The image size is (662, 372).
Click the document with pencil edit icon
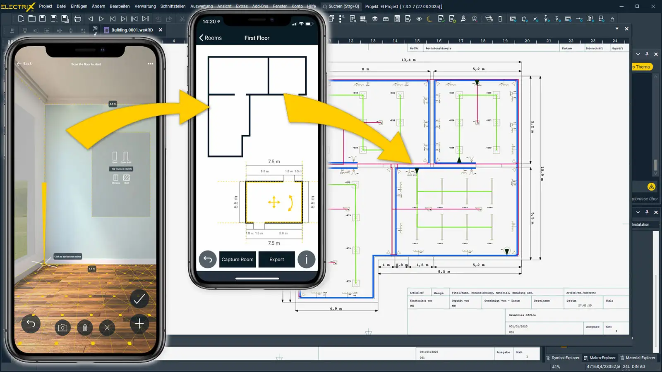408,19
